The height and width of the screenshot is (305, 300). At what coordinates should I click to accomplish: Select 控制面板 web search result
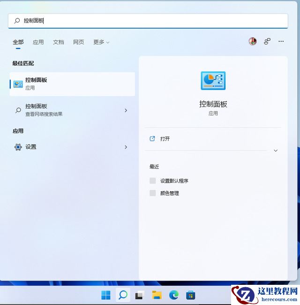point(72,110)
